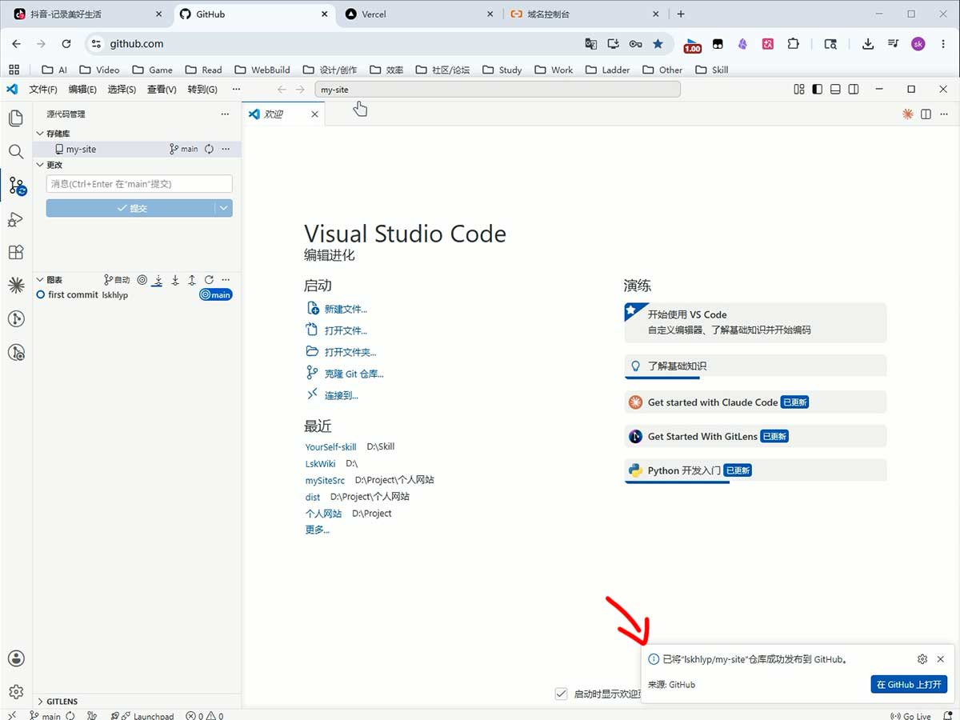Viewport: 960px width, 720px height.
Task: Split the editor to the right
Action: (926, 114)
